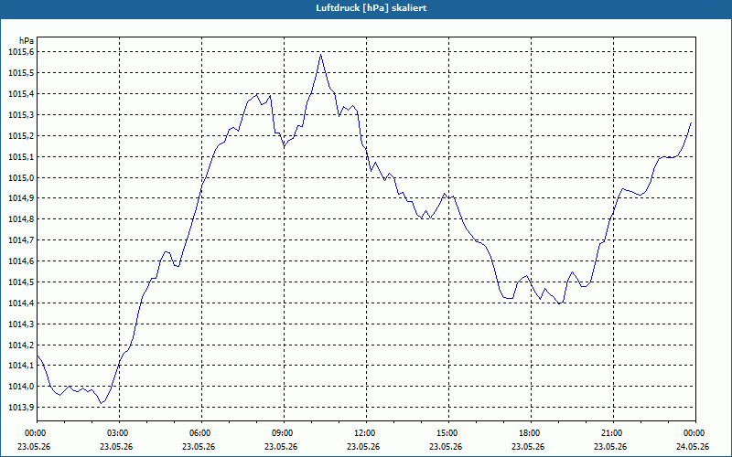This screenshot has height=457, width=732.
Task: Select the 1015,6 y-axis label
Action: coord(21,52)
